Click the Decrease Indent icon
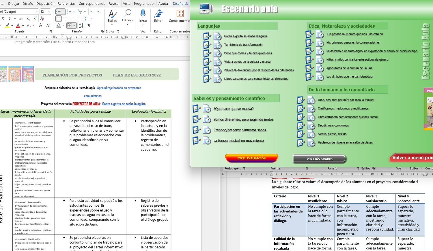 (92, 12)
